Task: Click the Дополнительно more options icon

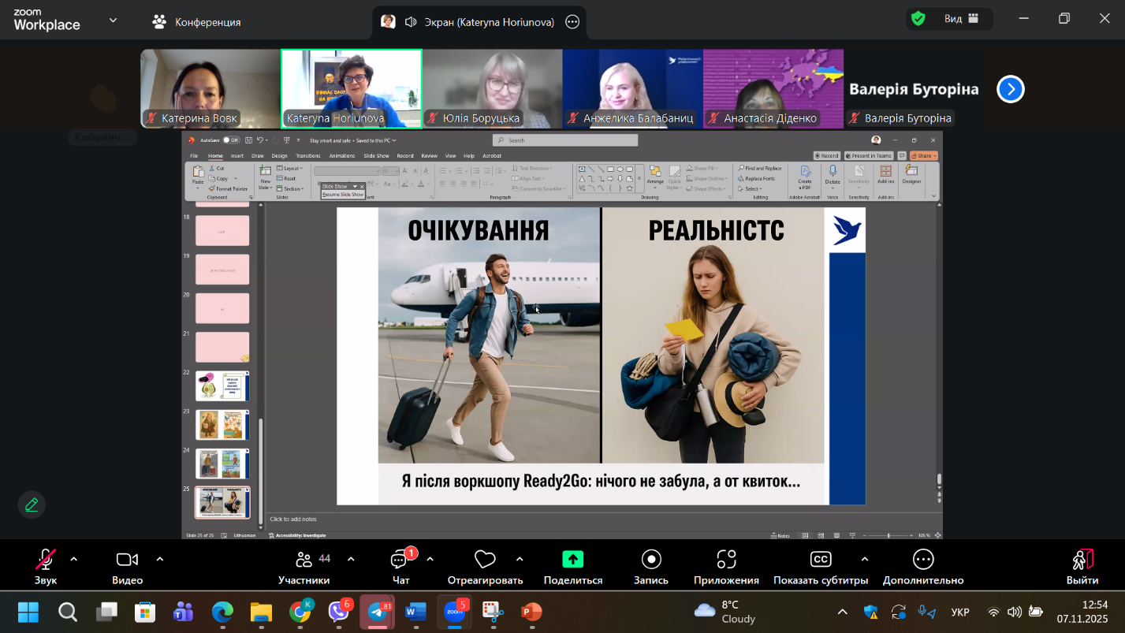Action: click(923, 560)
